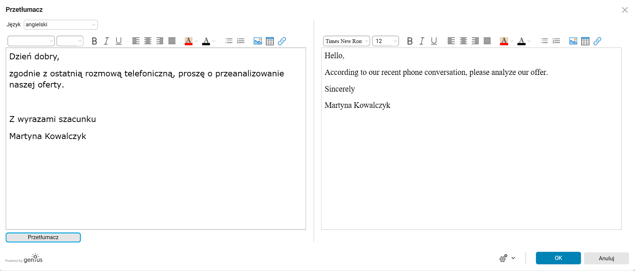635x271 pixels.
Task: Click the 'Sincerely' line in translation
Action: coord(340,89)
